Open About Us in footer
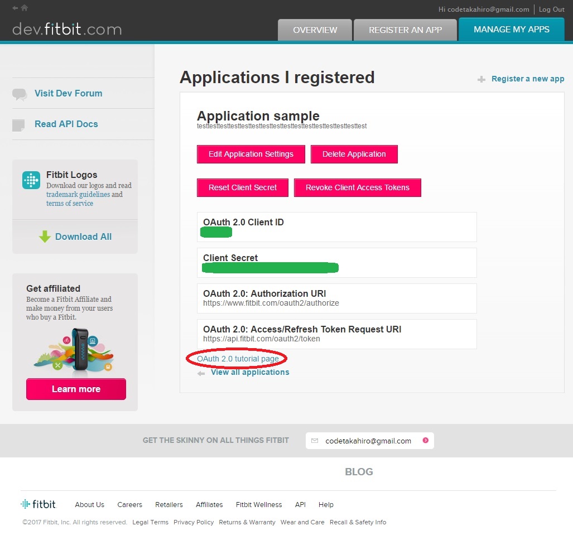 pos(89,504)
